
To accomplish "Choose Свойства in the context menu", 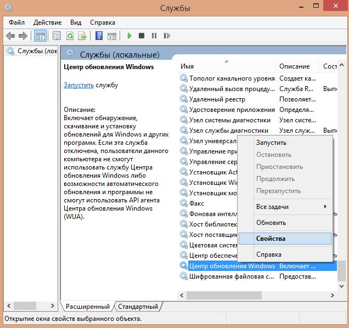I will (x=285, y=239).
